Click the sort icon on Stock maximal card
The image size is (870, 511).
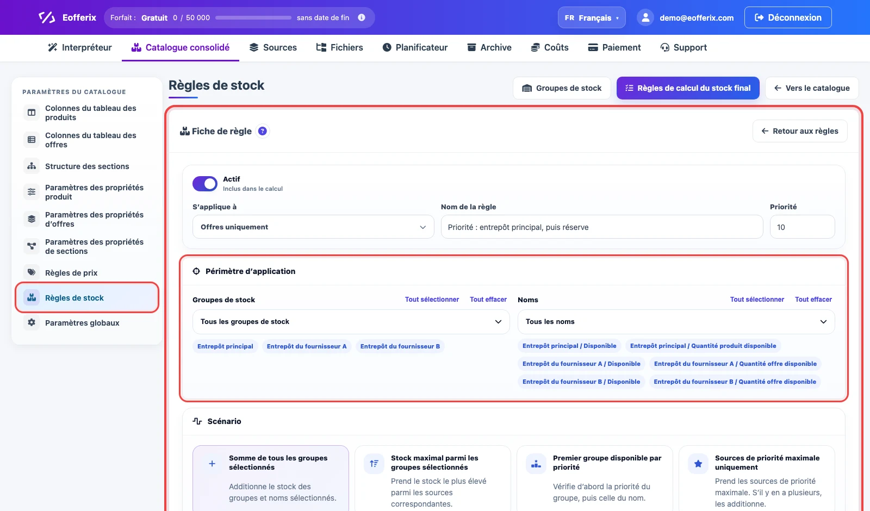click(374, 464)
